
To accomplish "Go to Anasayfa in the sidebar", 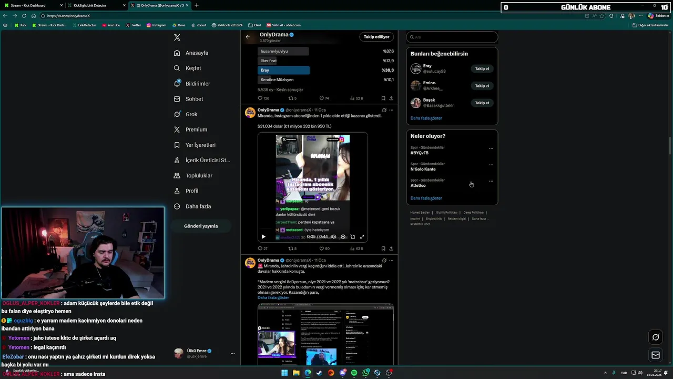I will 191,53.
